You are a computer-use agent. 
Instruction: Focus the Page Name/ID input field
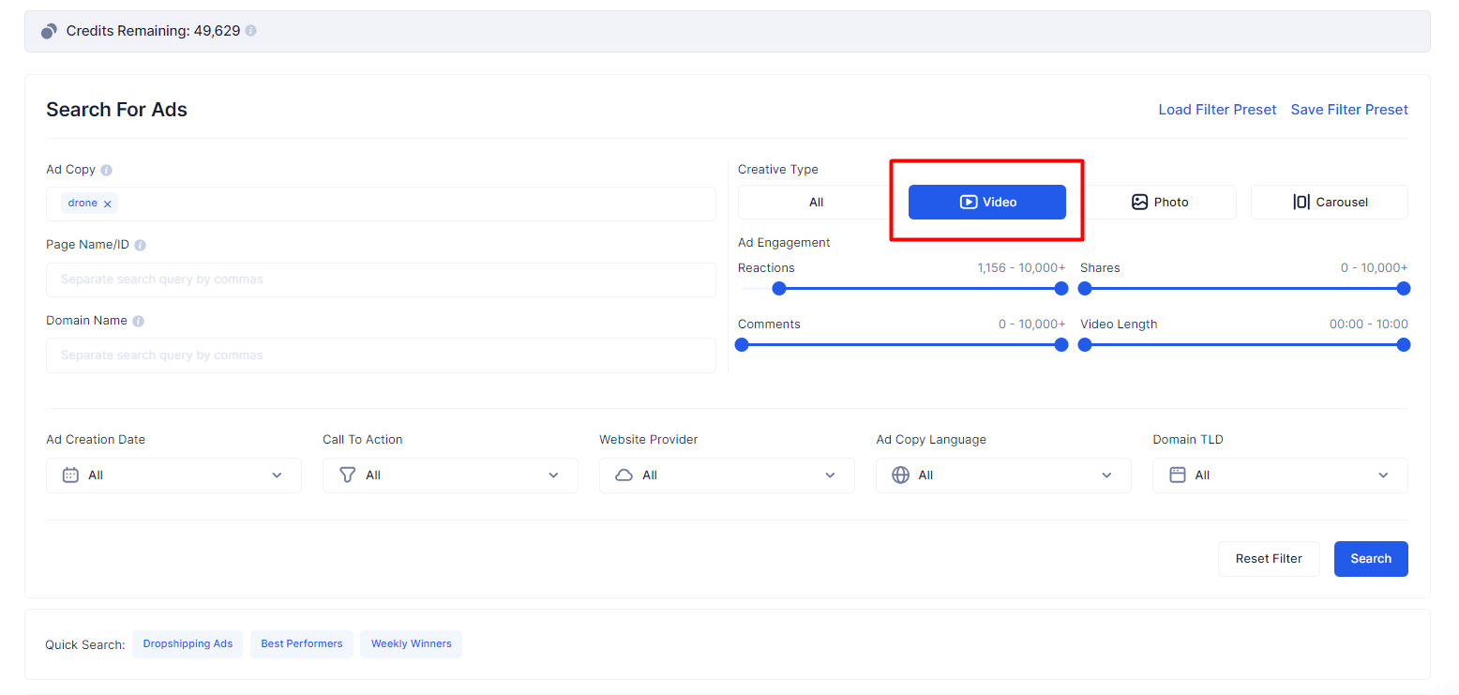381,280
